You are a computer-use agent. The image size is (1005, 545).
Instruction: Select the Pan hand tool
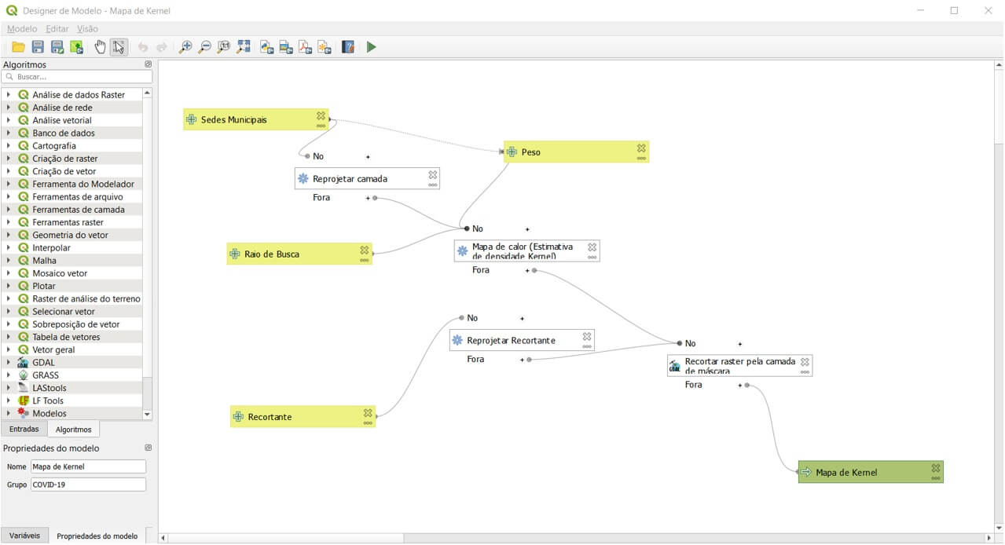point(100,47)
